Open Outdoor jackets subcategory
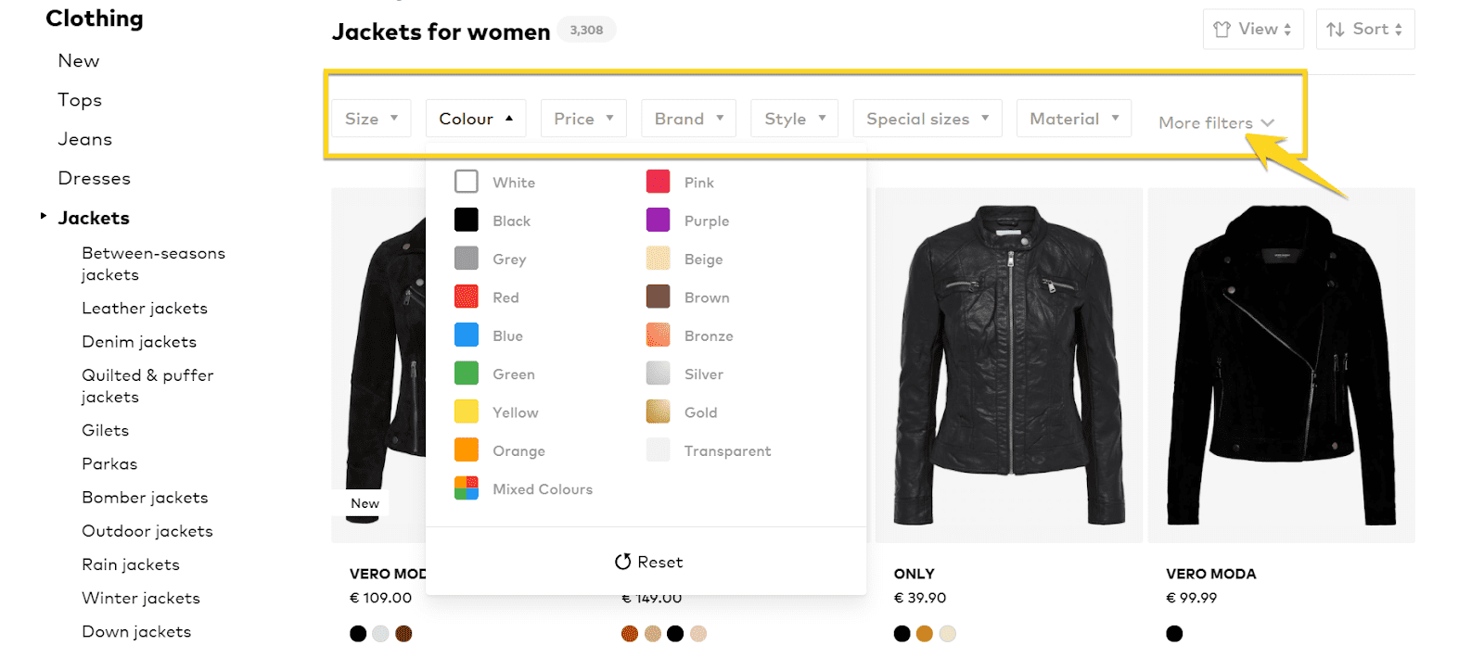This screenshot has width=1484, height=658. tap(147, 531)
